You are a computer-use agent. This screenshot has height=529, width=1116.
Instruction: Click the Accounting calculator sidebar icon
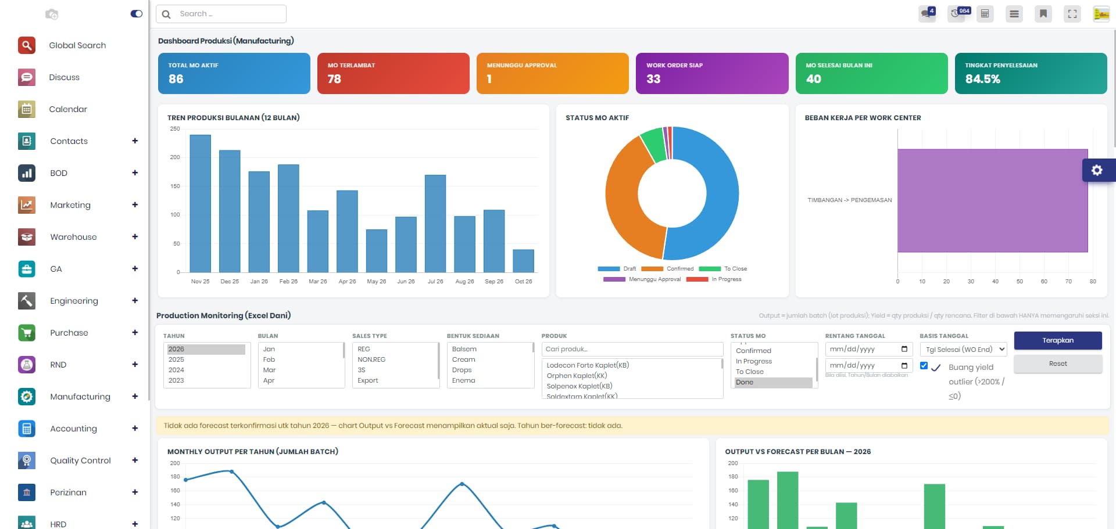(27, 429)
